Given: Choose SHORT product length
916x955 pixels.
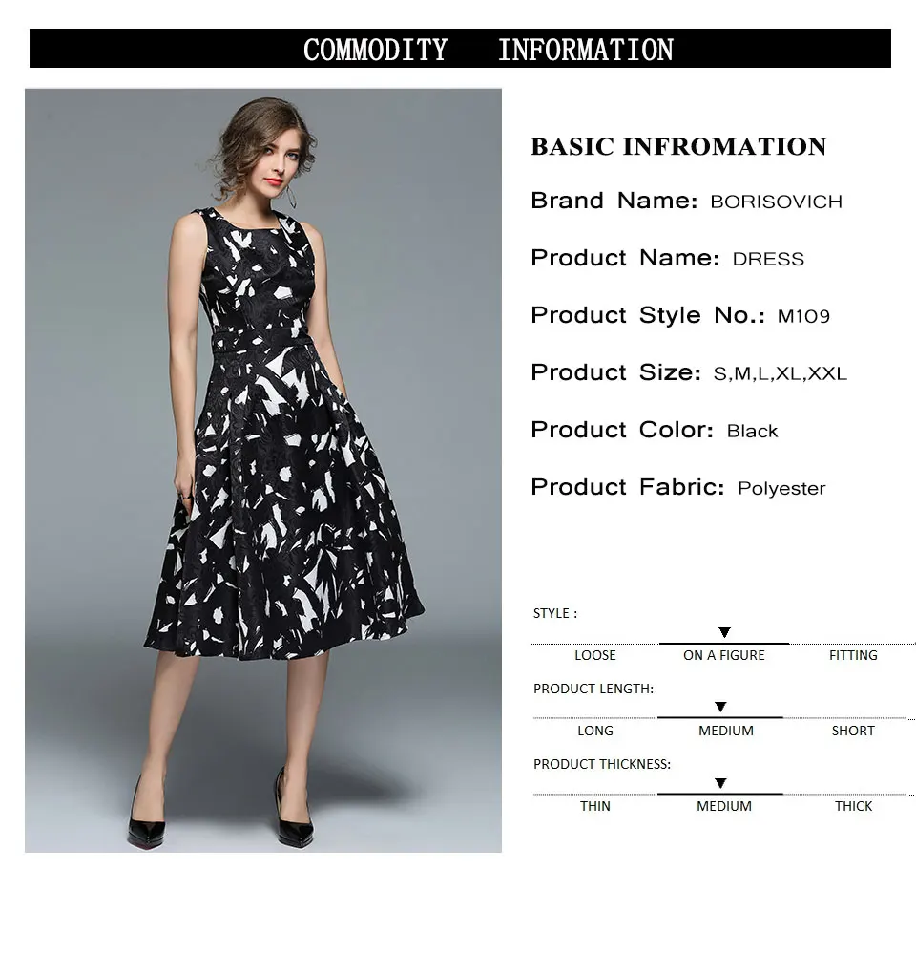Looking at the screenshot, I should (x=853, y=731).
